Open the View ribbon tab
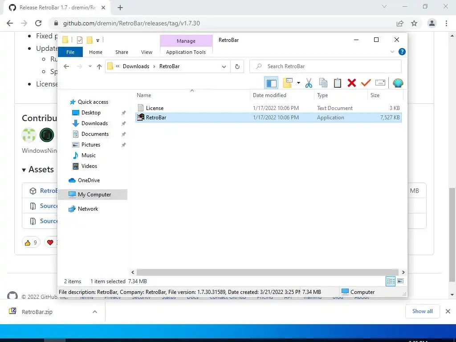 pos(147,52)
